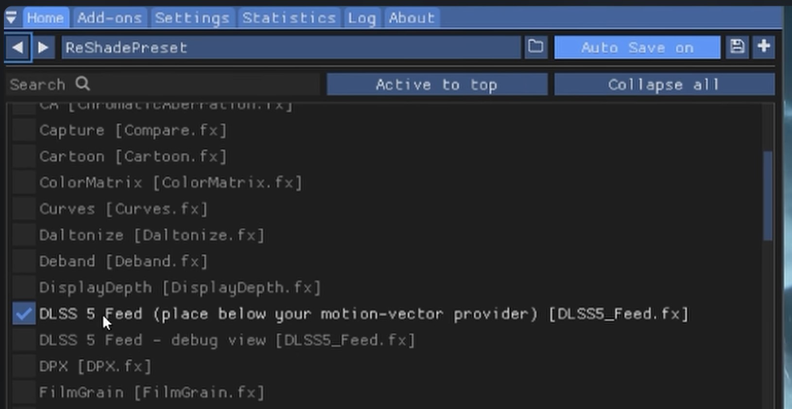Click the effect list scrollbar thumb
Viewport: 792px width, 409px height.
768,196
